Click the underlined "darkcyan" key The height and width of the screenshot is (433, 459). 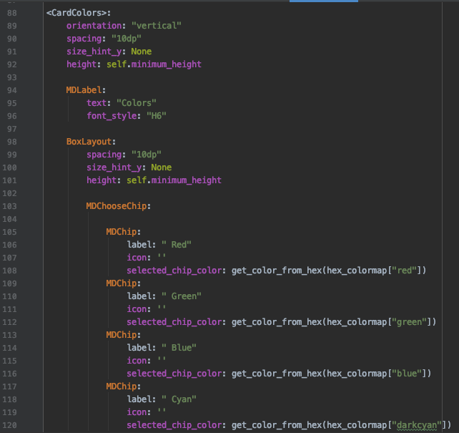tap(417, 425)
